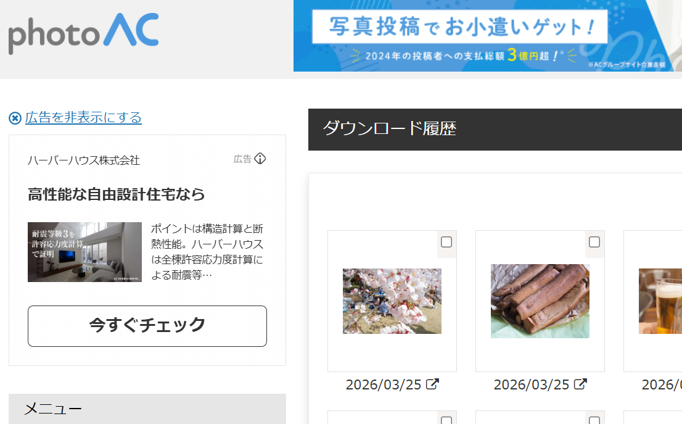Check the second-row box below cherry blossom photo
The width and height of the screenshot is (682, 424).
pos(446,420)
